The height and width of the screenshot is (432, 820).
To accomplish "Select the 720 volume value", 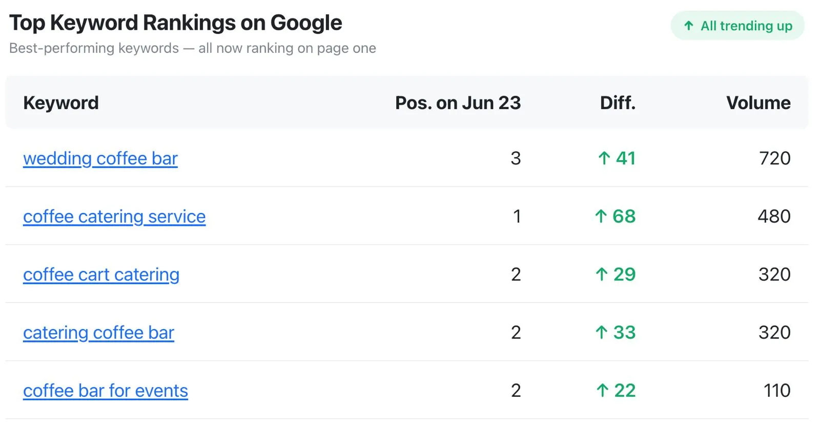I will (775, 158).
